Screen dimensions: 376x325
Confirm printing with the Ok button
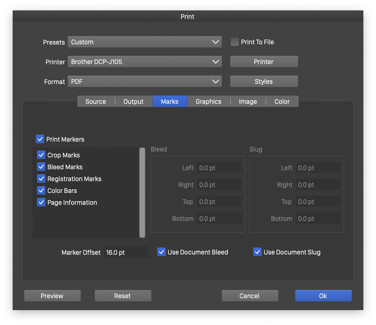click(x=323, y=296)
